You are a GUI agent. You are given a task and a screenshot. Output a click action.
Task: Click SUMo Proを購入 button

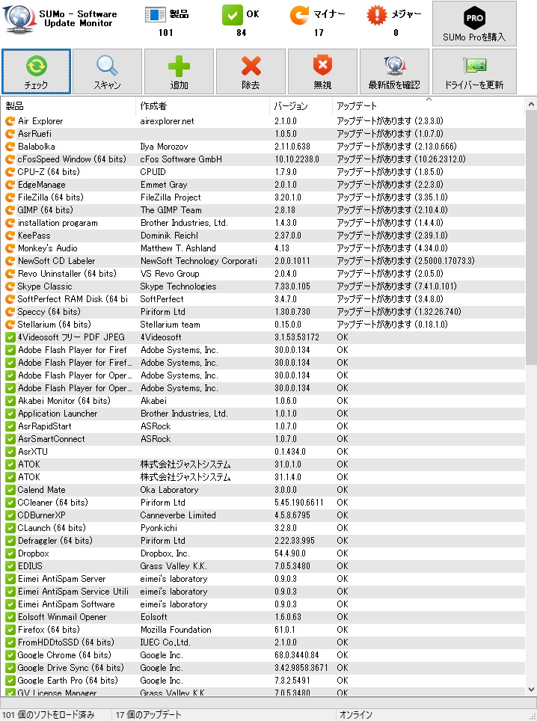[x=474, y=23]
